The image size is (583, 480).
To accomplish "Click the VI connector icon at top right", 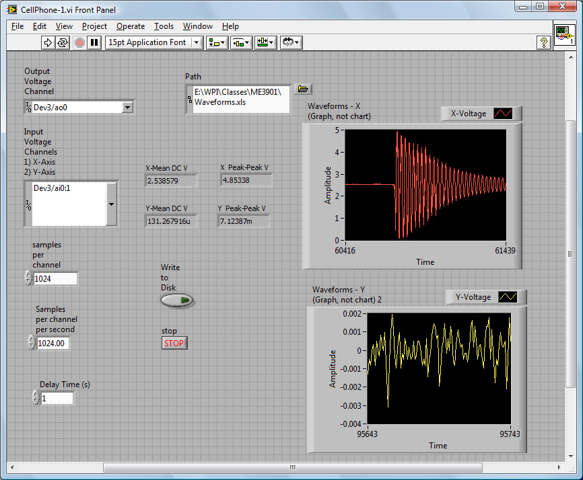I will (564, 35).
